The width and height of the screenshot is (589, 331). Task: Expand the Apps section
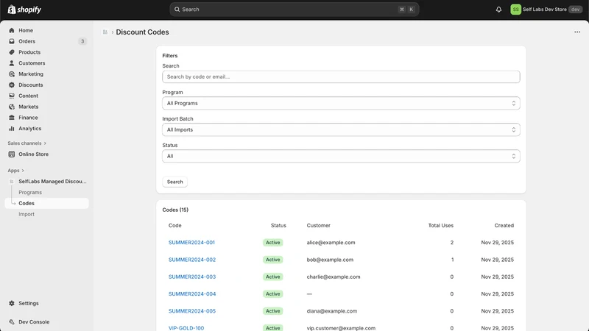point(15,171)
